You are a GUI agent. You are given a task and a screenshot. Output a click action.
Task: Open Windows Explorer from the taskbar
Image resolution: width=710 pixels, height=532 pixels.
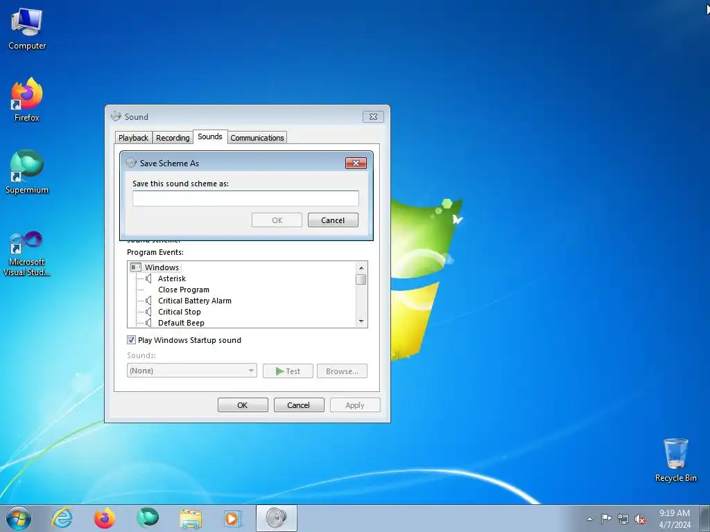click(x=191, y=518)
